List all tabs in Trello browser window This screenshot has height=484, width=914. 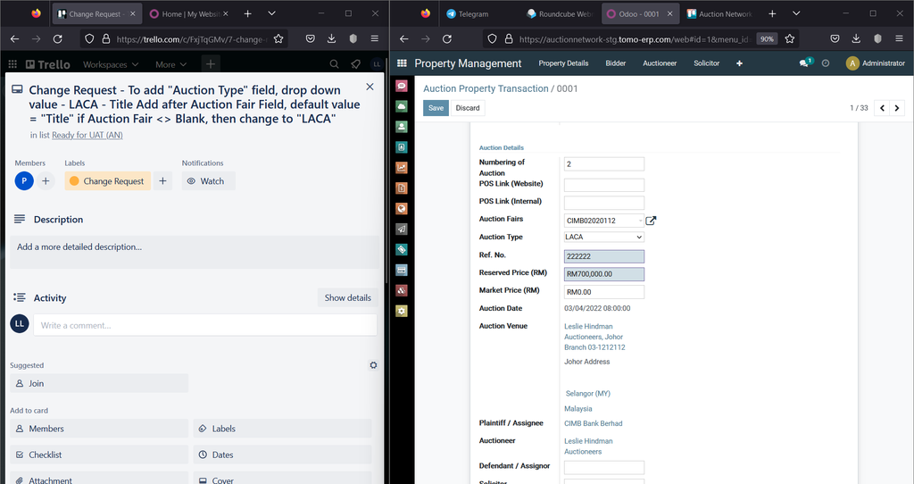point(271,13)
